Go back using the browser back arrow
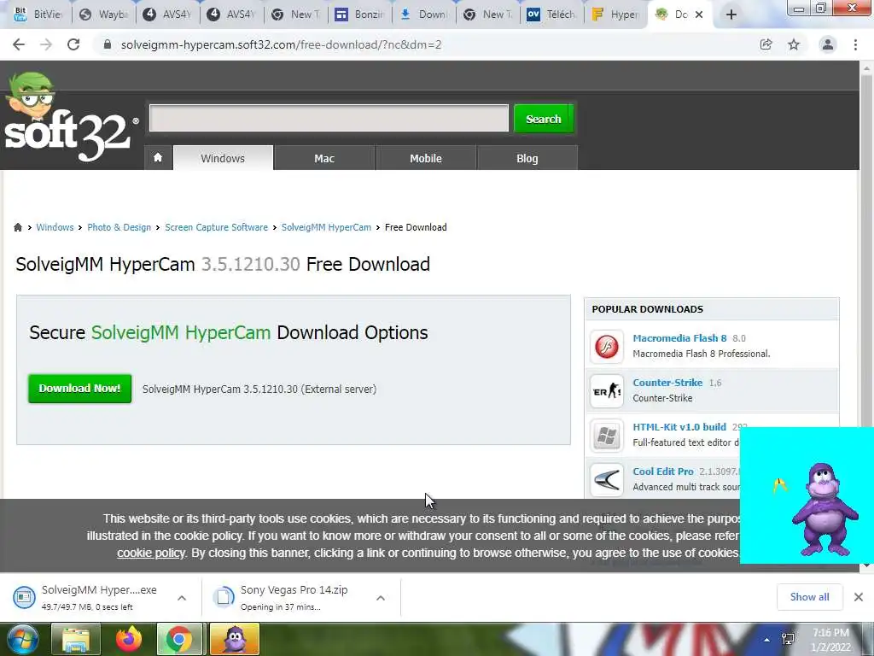The height and width of the screenshot is (656, 874). (x=19, y=44)
